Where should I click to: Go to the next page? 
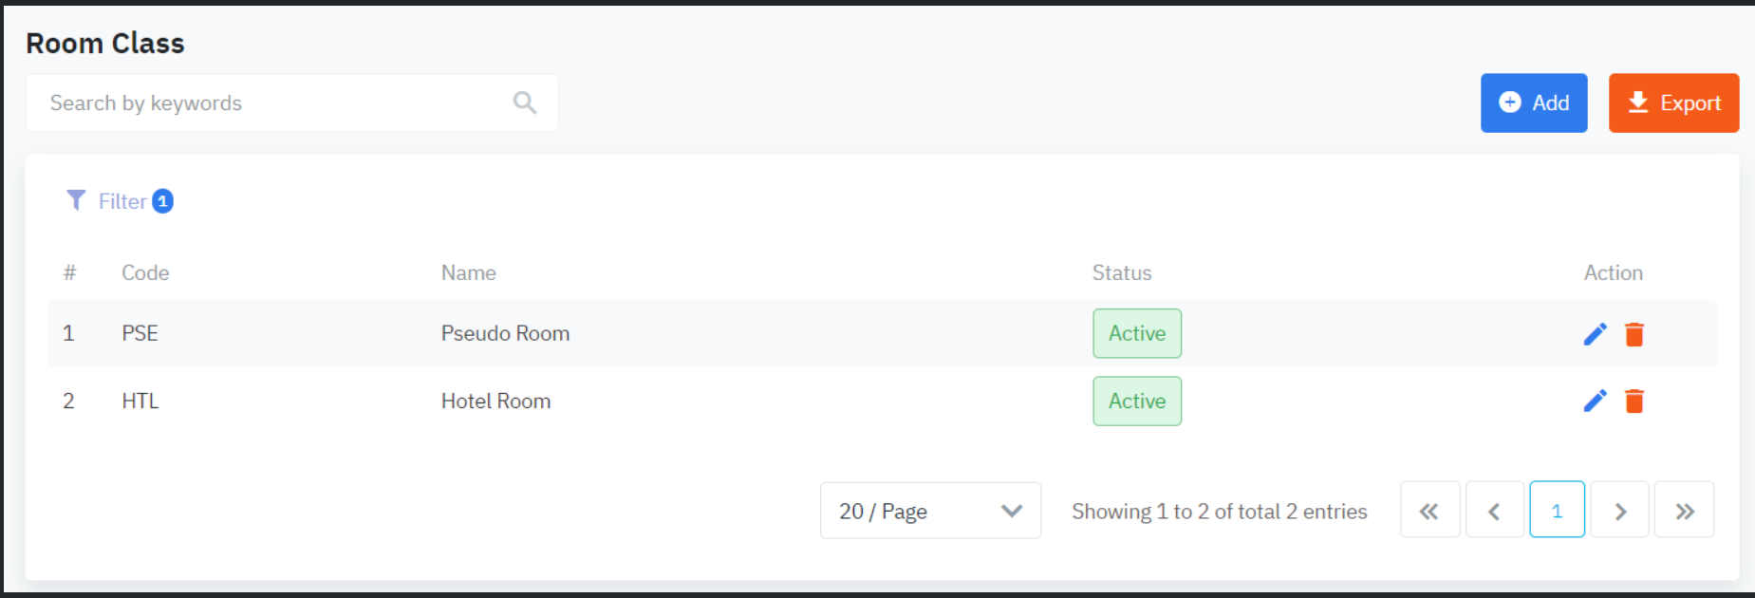(1620, 511)
